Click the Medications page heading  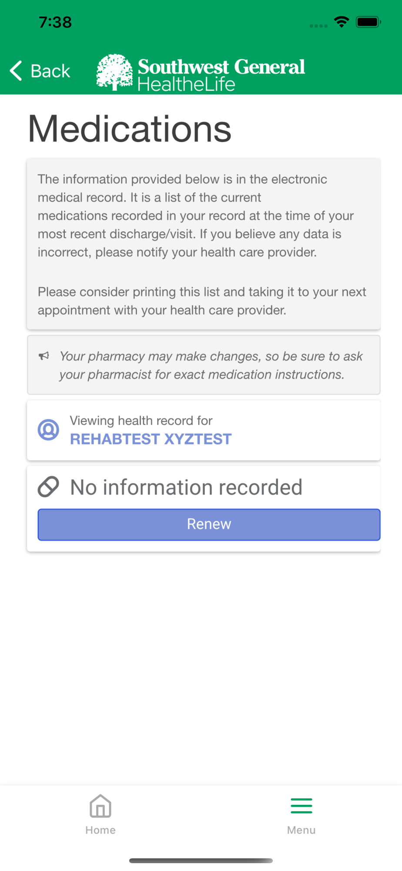coord(130,129)
